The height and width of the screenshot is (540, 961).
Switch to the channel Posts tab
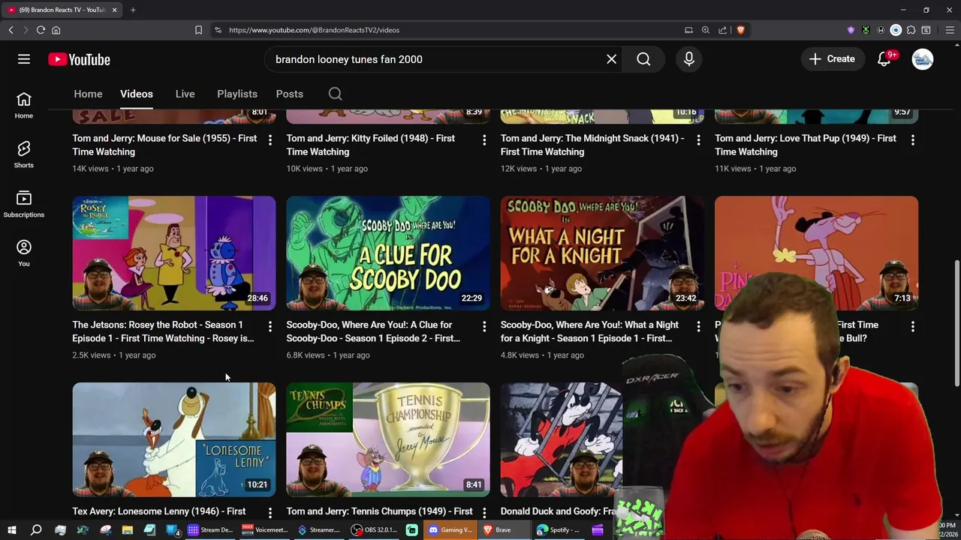click(289, 94)
